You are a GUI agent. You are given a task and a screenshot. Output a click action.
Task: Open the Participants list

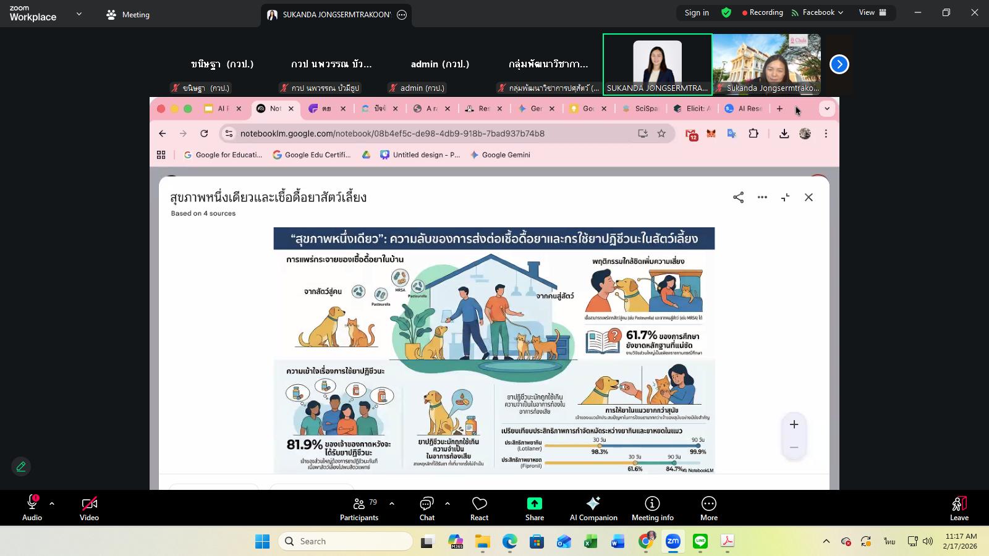359,508
